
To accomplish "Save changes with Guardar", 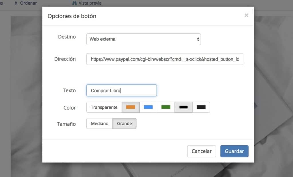I will coord(234,151).
